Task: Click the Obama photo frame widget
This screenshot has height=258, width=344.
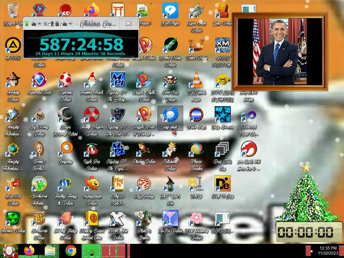Action: click(280, 51)
